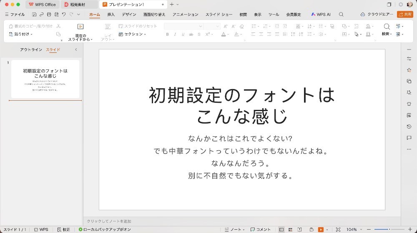Switch to アウトライン panel tab
This screenshot has height=233, width=417.
click(x=31, y=50)
